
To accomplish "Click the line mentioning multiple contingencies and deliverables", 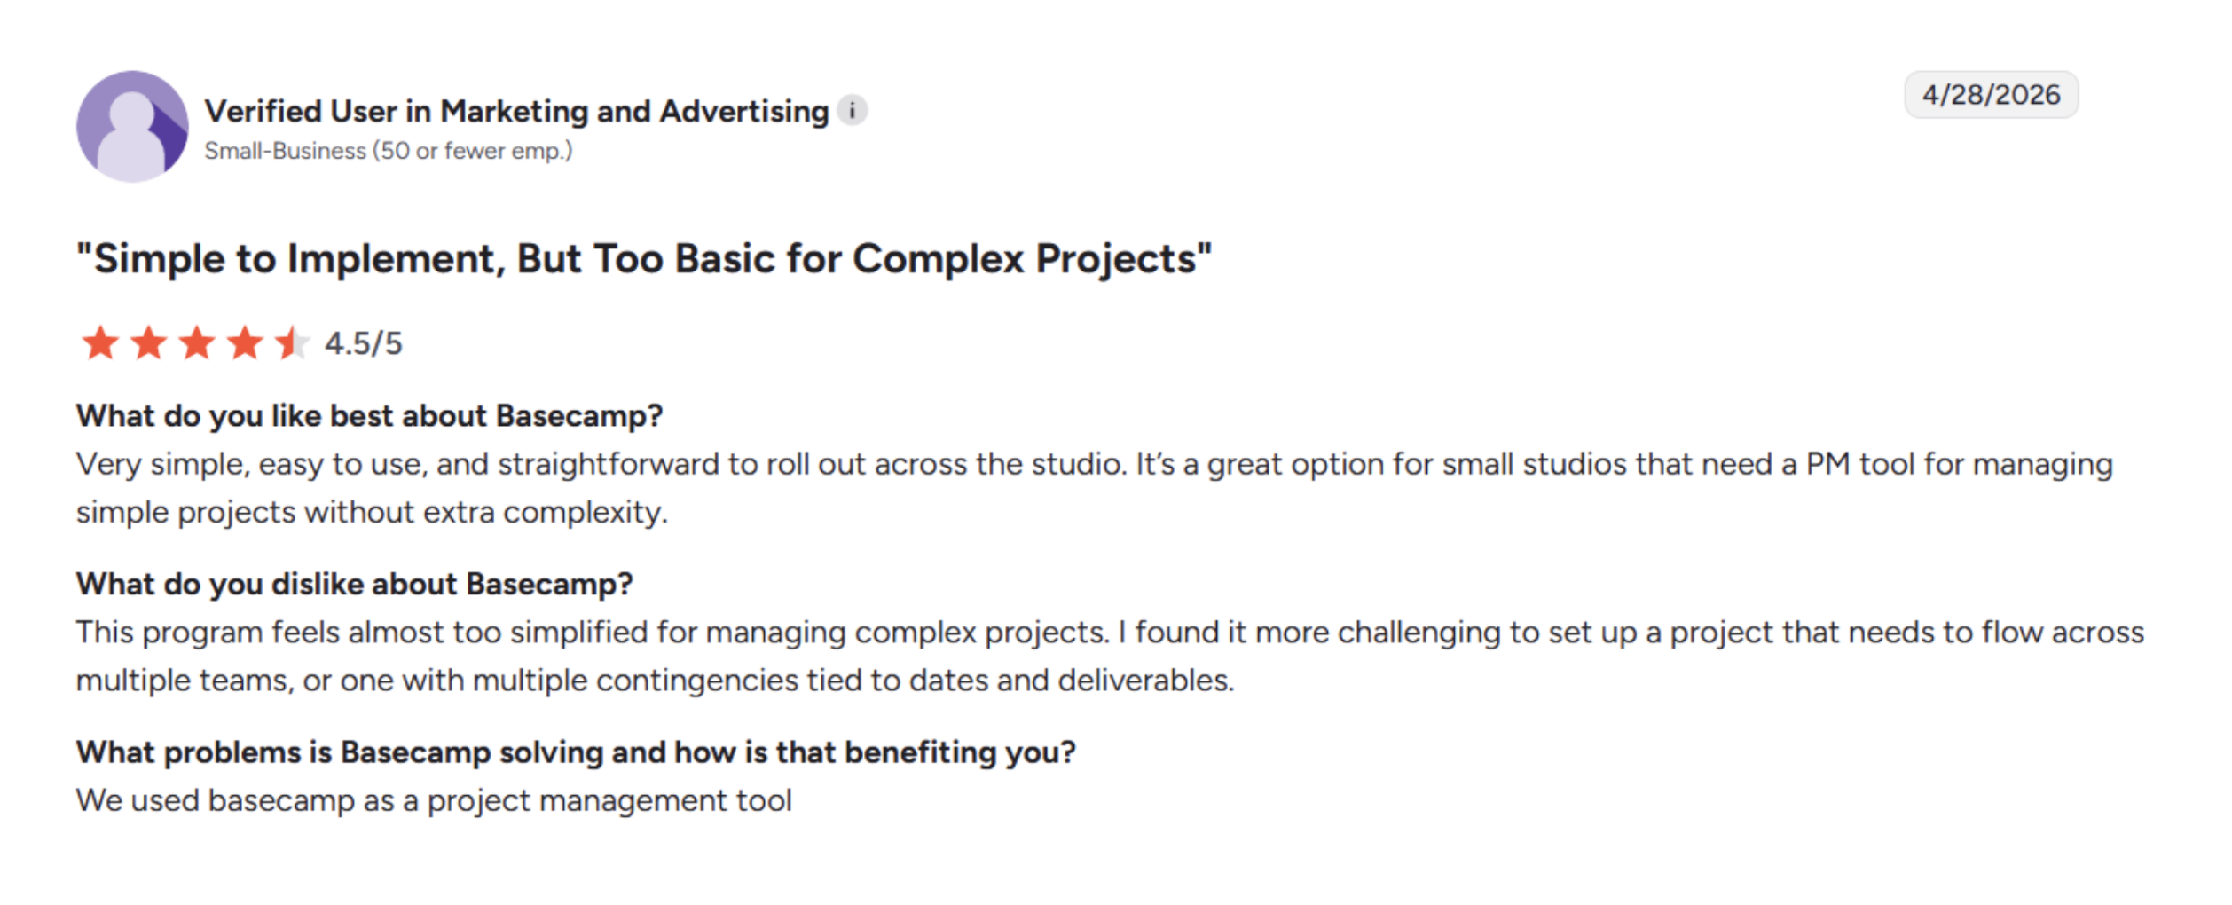I will pos(655,681).
